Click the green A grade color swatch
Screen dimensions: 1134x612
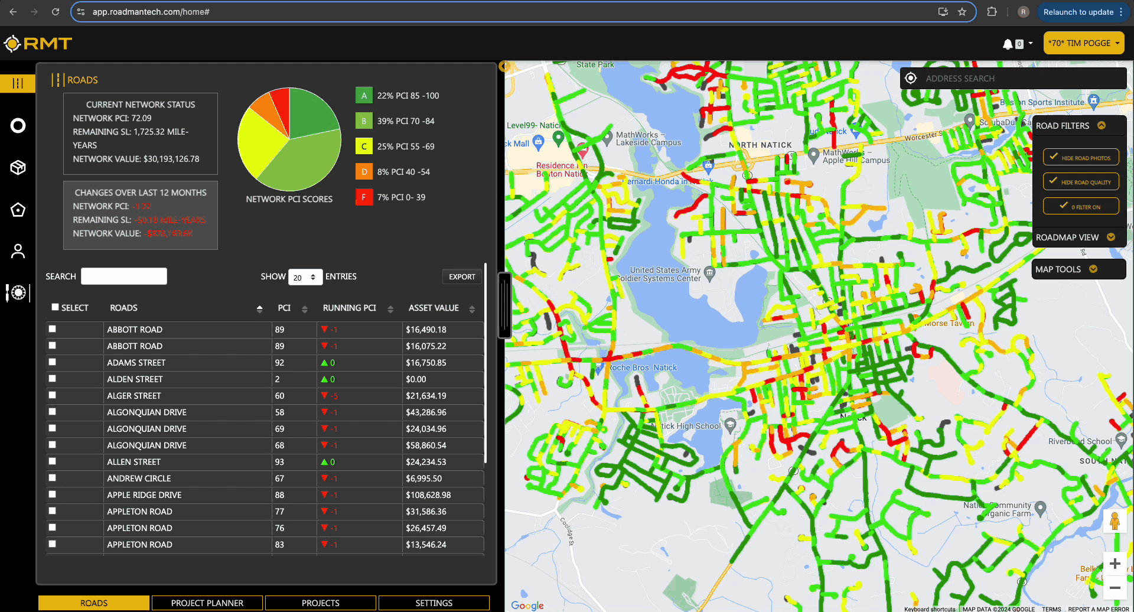364,96
